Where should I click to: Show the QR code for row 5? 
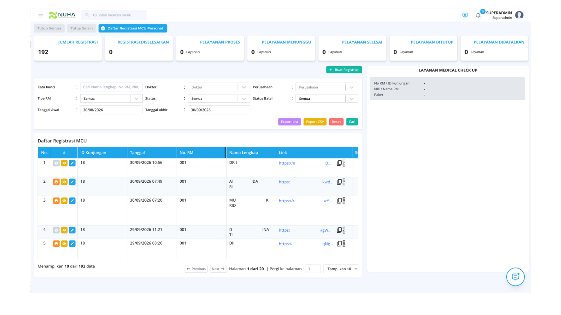click(x=344, y=244)
